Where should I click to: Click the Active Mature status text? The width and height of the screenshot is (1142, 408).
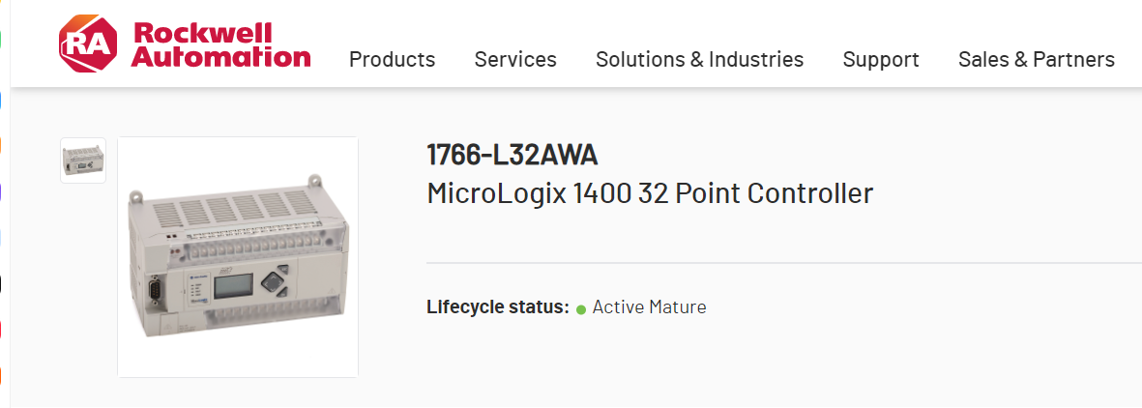[649, 307]
